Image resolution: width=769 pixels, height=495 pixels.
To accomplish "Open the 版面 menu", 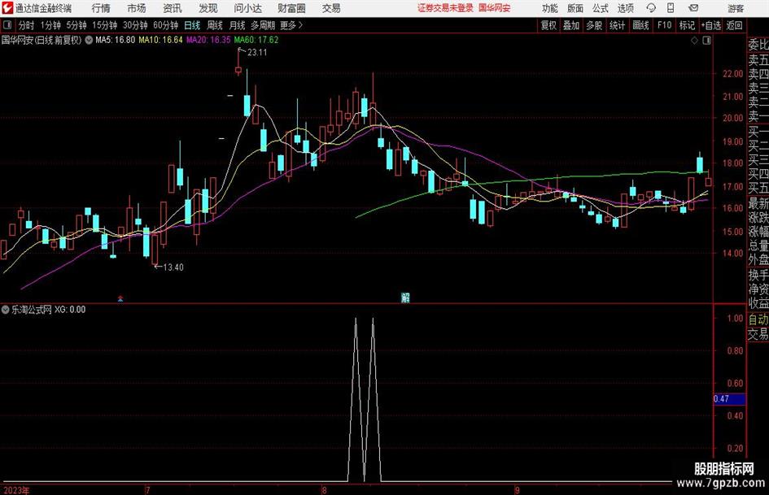I will [575, 8].
